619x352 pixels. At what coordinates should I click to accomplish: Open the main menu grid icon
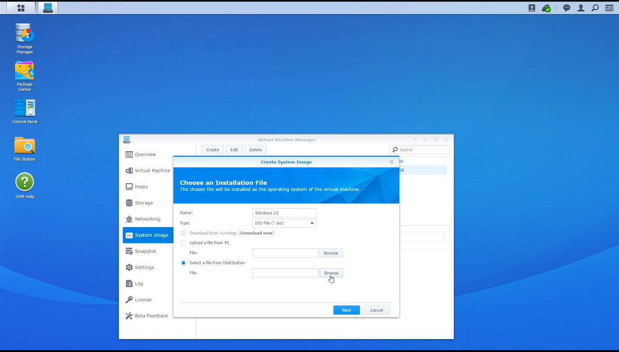(20, 8)
